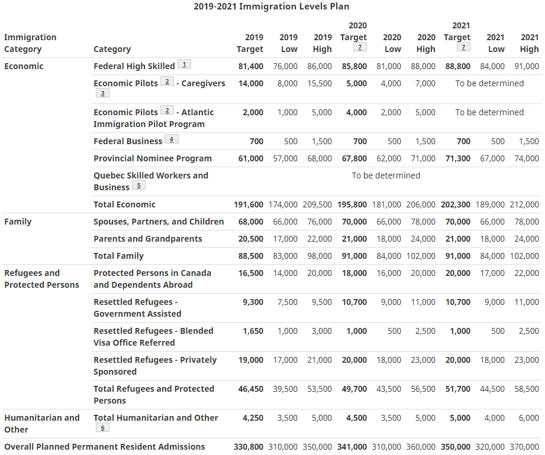Click the Total Refugees and Protected Persons label

click(x=154, y=395)
